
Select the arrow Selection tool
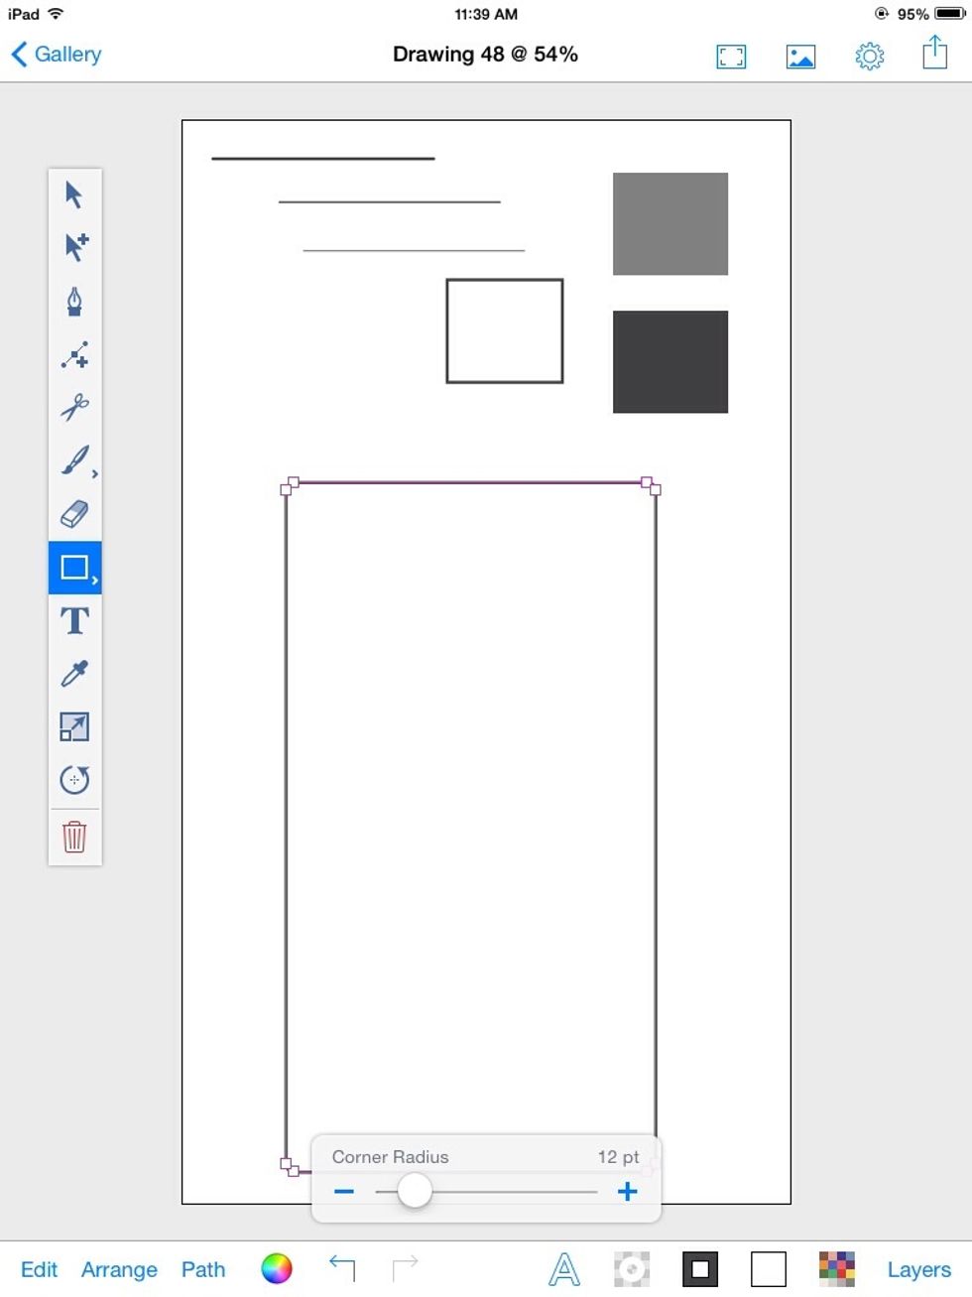pyautogui.click(x=74, y=195)
